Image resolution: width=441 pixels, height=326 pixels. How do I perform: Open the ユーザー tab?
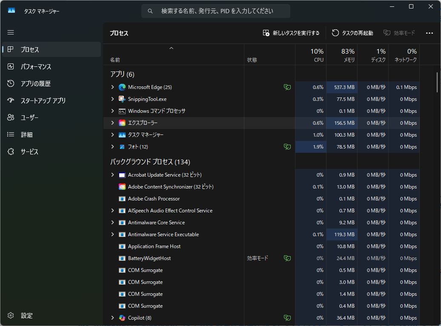click(52, 117)
